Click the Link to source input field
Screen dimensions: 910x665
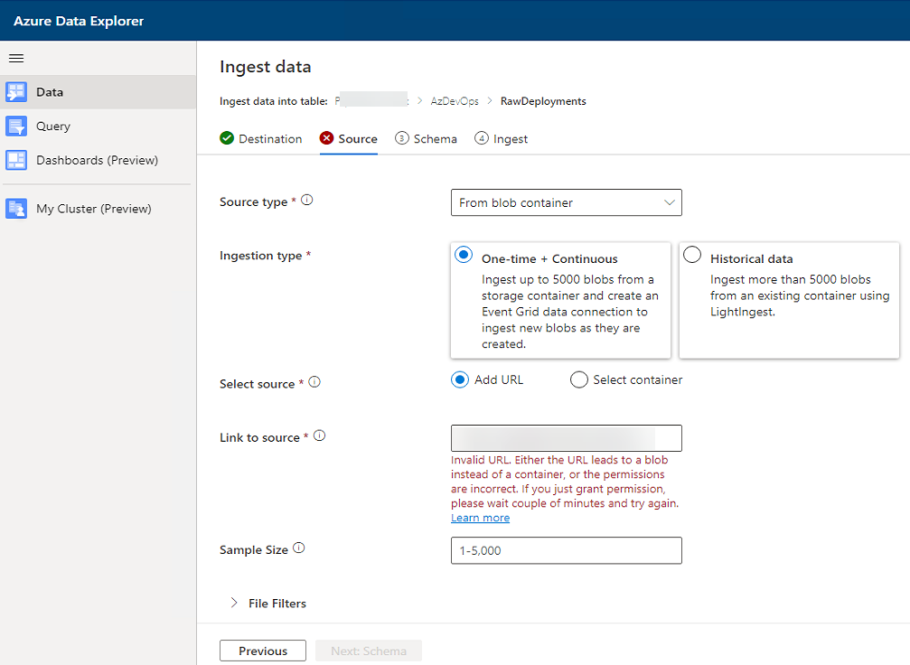pyautogui.click(x=567, y=438)
